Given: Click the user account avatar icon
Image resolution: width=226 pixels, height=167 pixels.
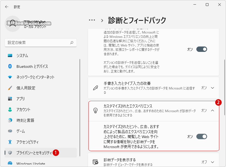Looking at the screenshot, I should pyautogui.click(x=13, y=24).
